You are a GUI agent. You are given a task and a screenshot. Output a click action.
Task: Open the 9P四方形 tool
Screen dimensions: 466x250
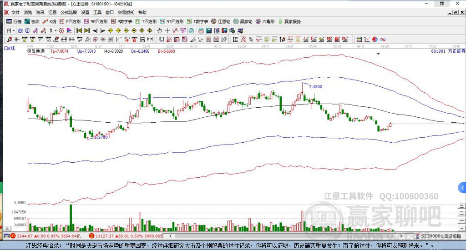[96, 21]
